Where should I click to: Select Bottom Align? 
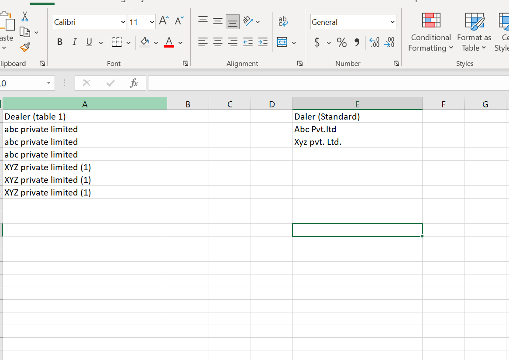point(232,22)
